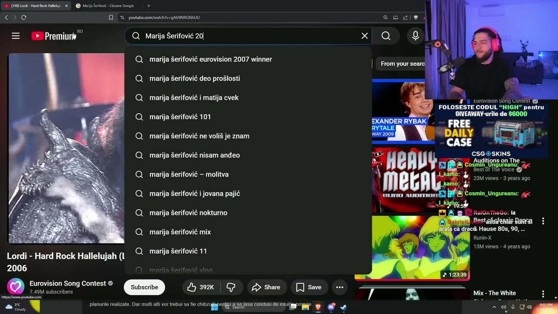
Task: Choose suggestion 'marija šerifović ne voliš je znam'
Action: (x=248, y=136)
